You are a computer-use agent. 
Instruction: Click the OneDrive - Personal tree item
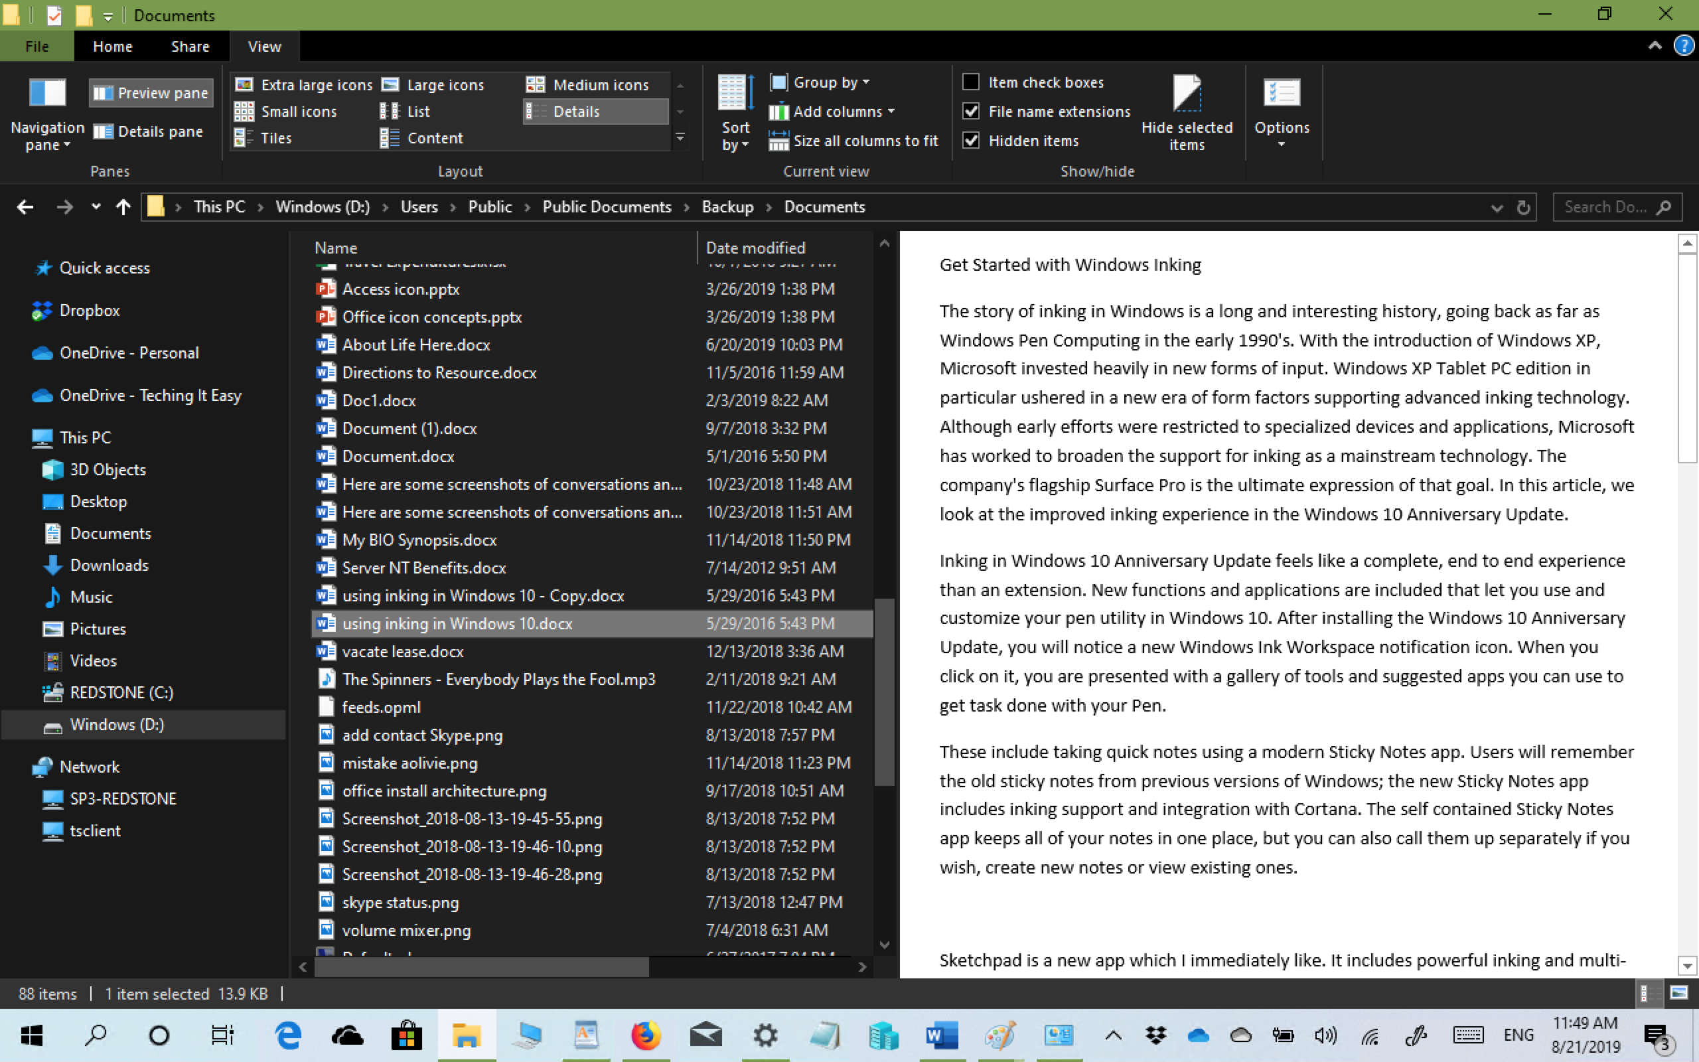129,351
